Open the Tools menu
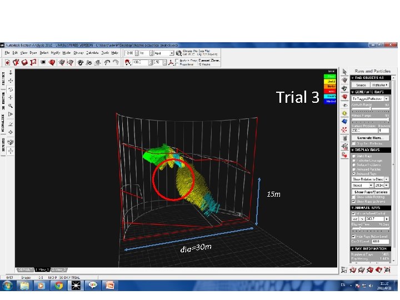The image size is (400, 300). click(105, 53)
